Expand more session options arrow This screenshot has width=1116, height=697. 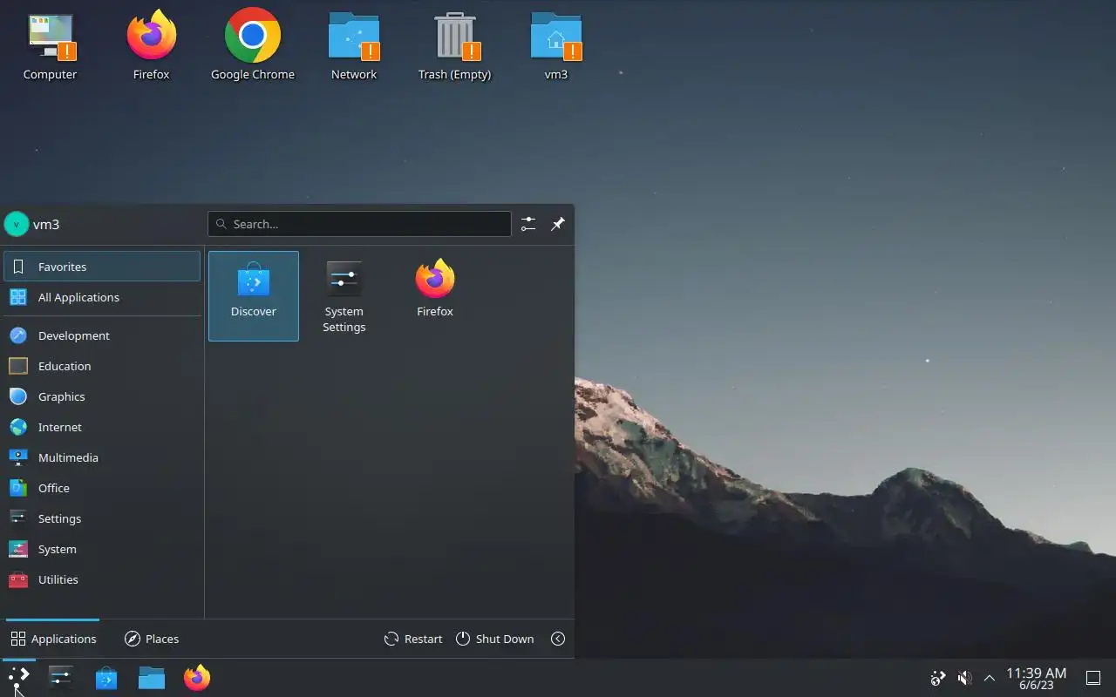pos(558,639)
